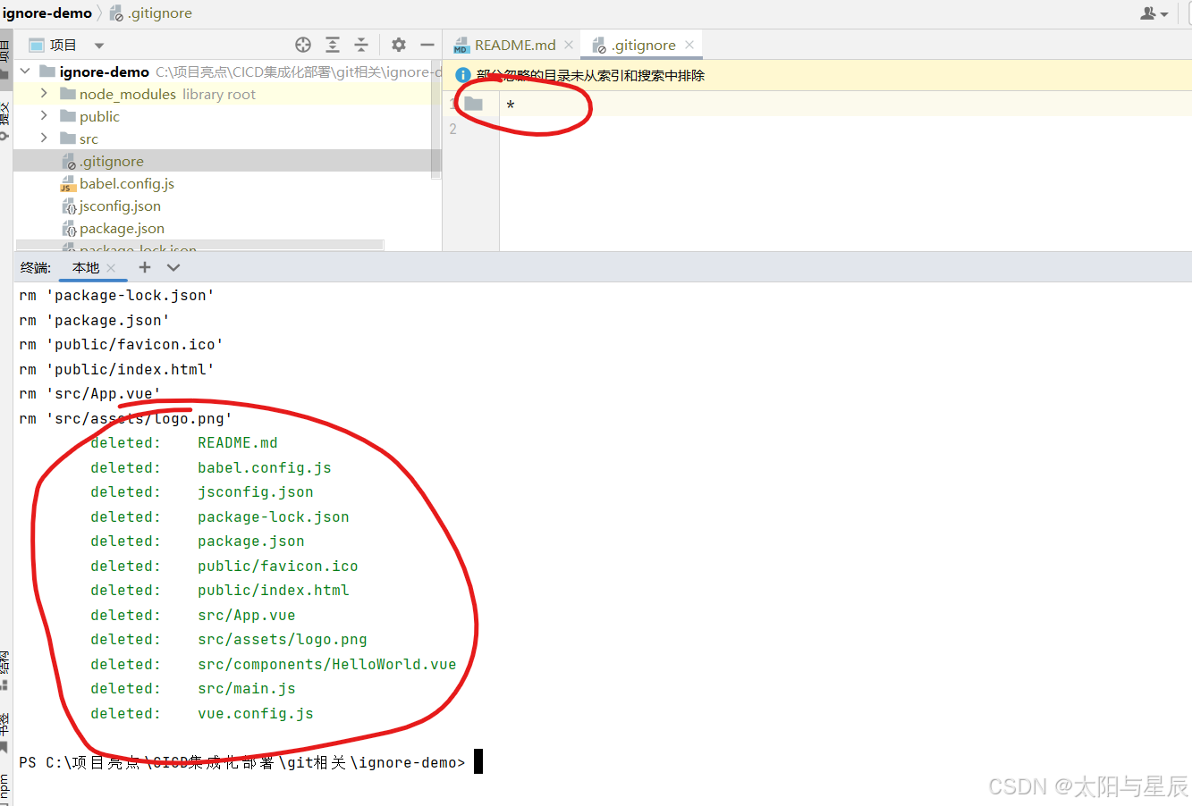Click the babel.config.js file icon

tap(67, 183)
